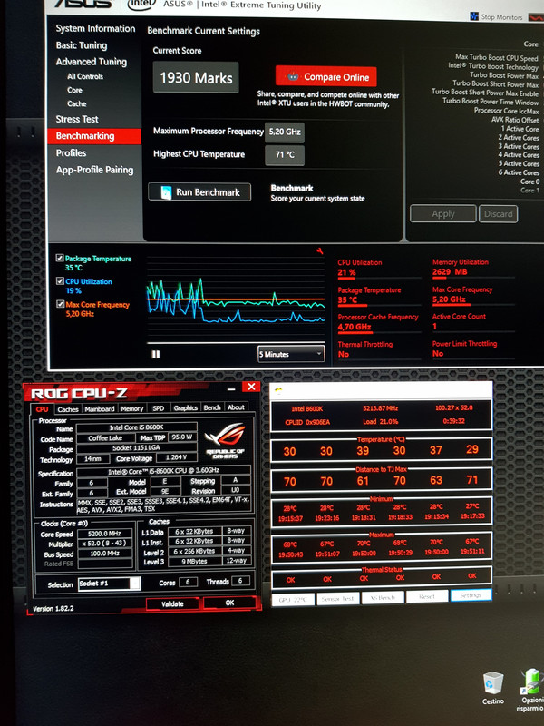Switch to CPU tab in CPU-Z
This screenshot has height=726, width=544.
[x=42, y=409]
